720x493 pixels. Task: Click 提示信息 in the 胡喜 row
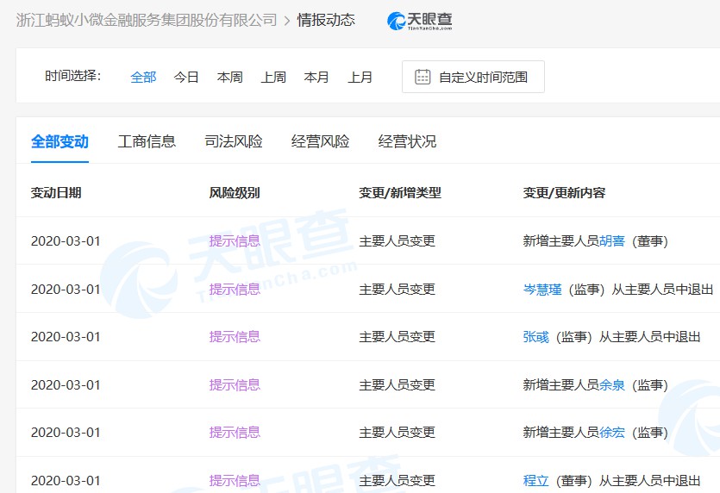[x=235, y=241]
